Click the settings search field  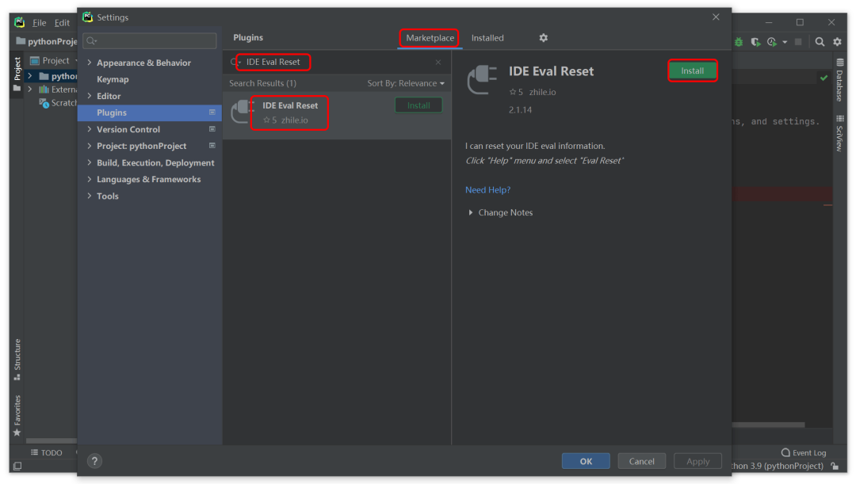point(150,40)
